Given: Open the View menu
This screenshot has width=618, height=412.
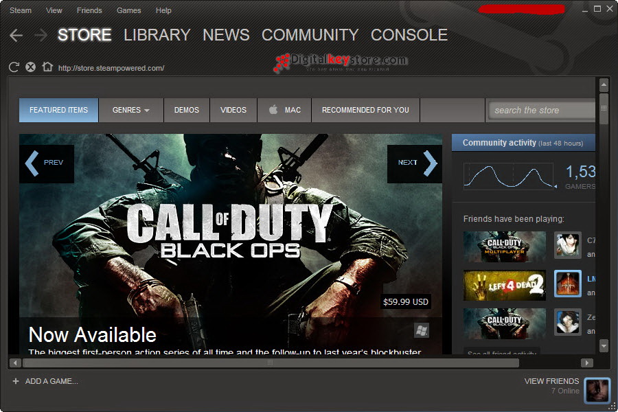Looking at the screenshot, I should pyautogui.click(x=54, y=11).
